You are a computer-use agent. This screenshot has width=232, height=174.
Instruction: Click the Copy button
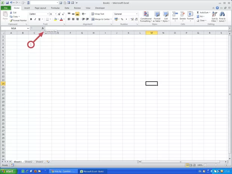click(15, 16)
